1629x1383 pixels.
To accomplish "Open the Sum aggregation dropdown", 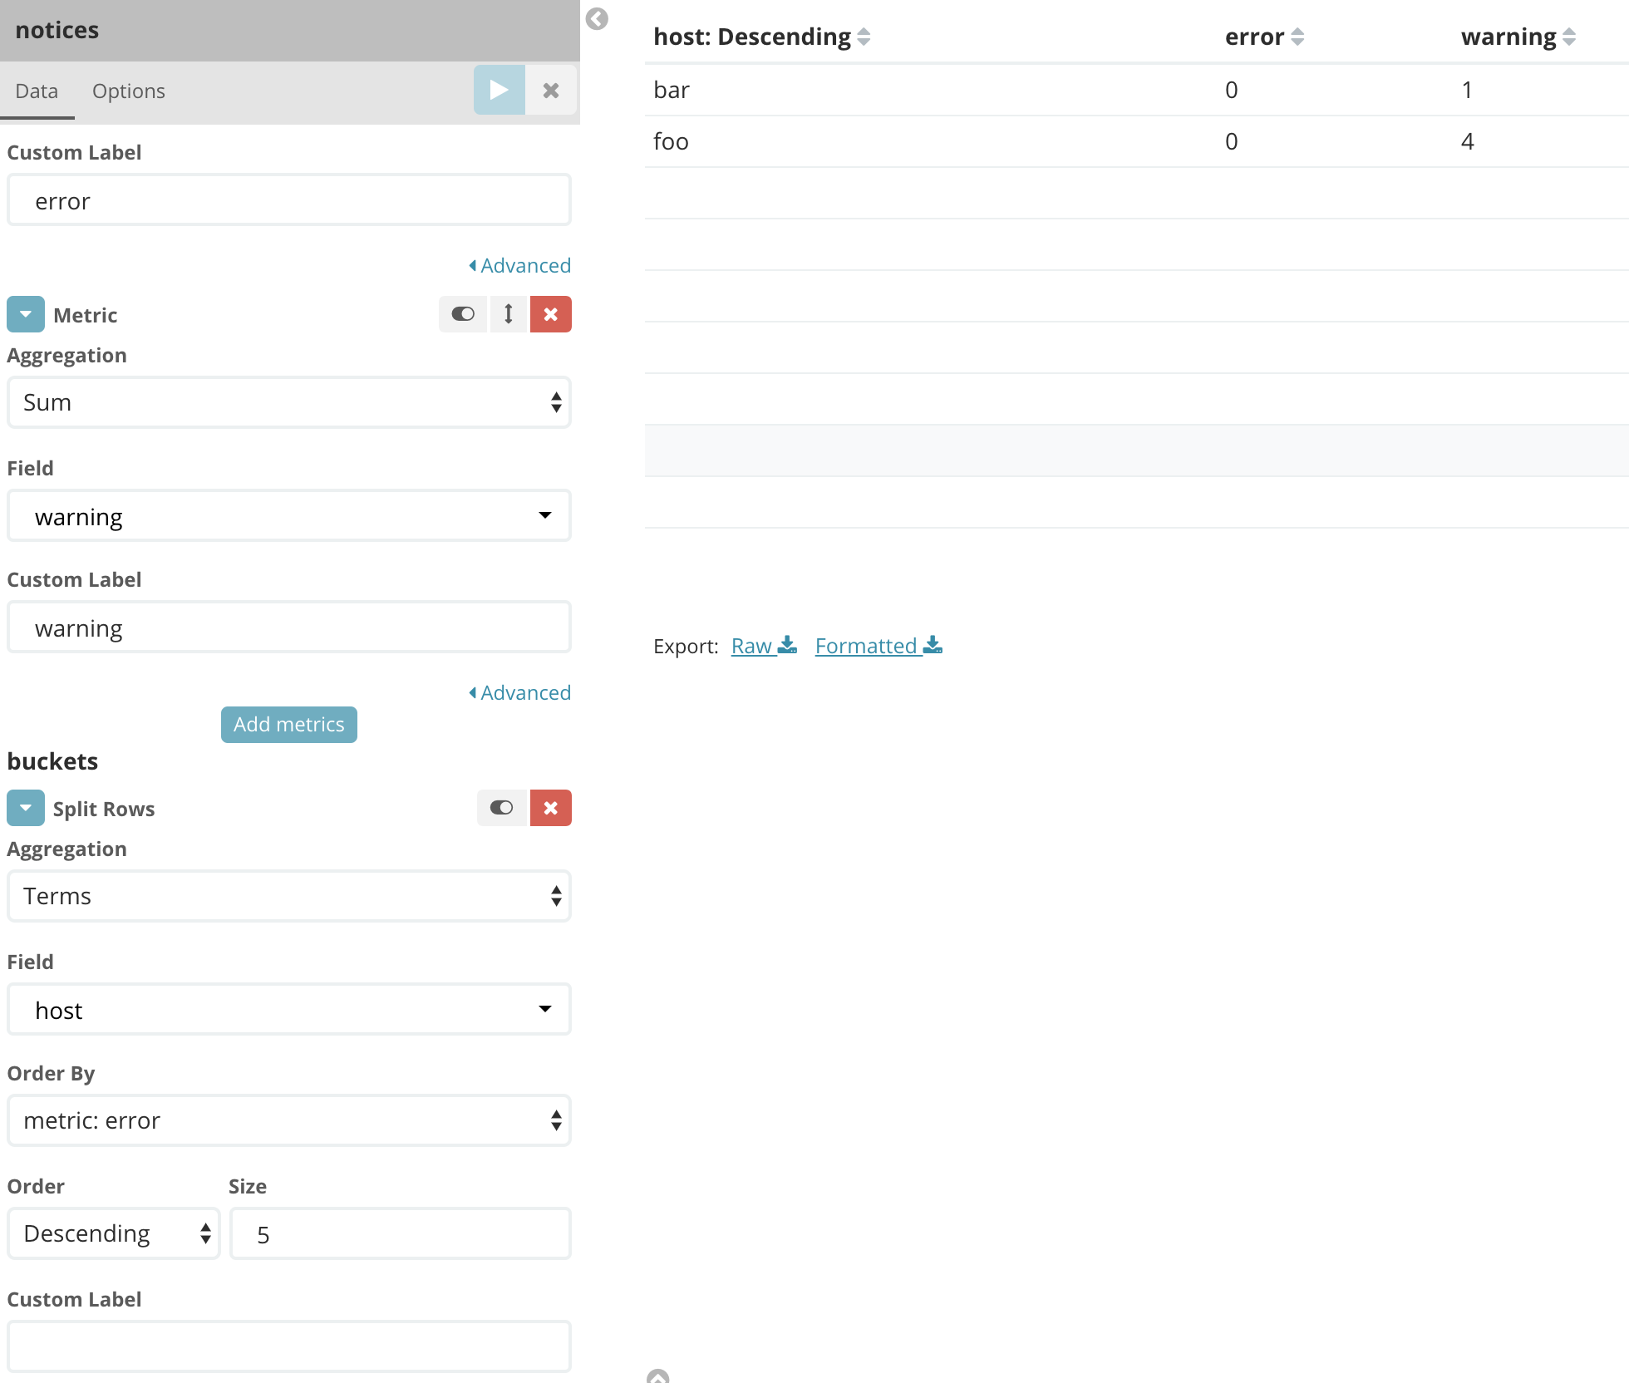I will pos(288,403).
